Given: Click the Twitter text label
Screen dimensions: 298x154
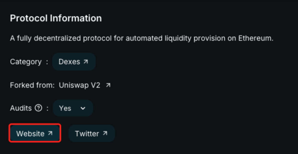Looking at the screenshot, I should (87, 134).
